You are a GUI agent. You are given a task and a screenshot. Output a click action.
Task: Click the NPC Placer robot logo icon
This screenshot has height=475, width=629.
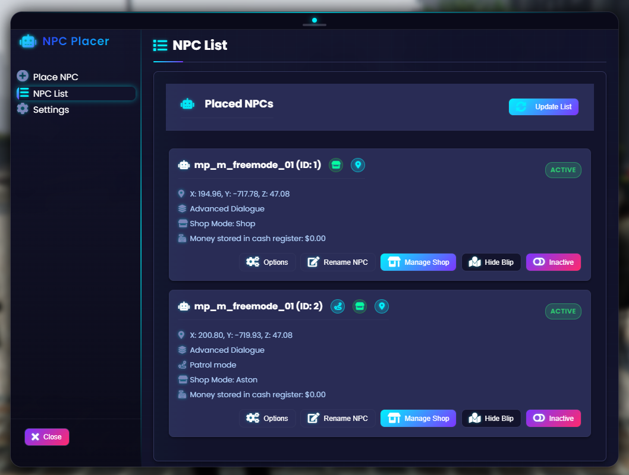click(28, 41)
